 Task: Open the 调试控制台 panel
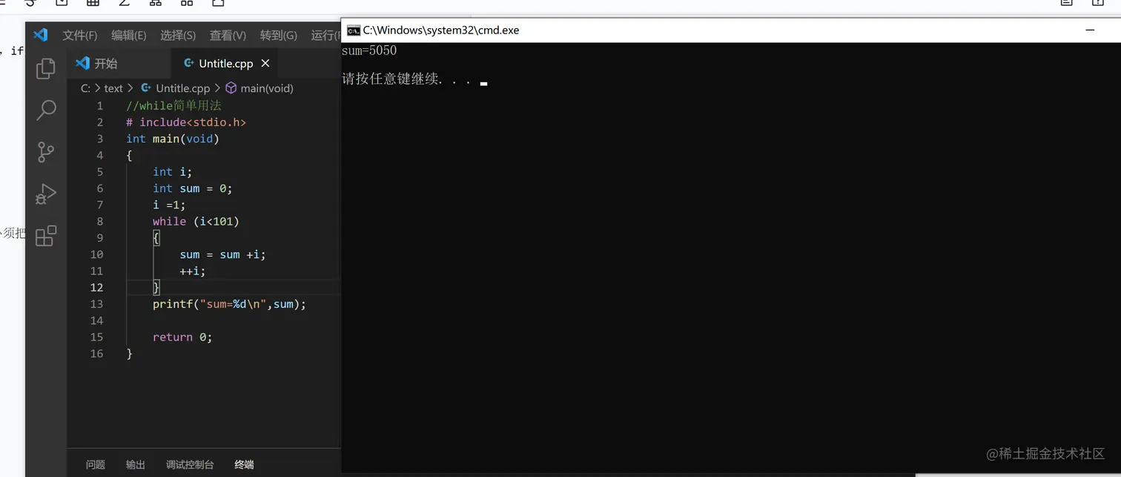click(188, 464)
